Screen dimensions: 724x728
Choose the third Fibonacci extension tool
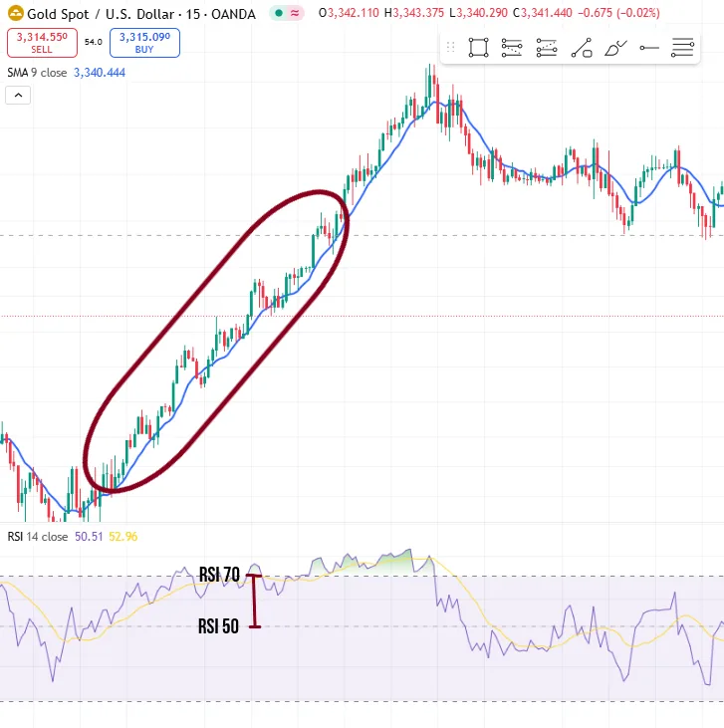tap(547, 47)
